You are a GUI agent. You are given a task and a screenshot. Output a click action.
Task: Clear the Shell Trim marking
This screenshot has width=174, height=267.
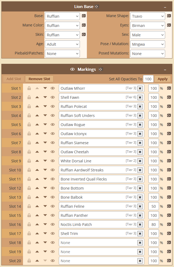(140, 234)
